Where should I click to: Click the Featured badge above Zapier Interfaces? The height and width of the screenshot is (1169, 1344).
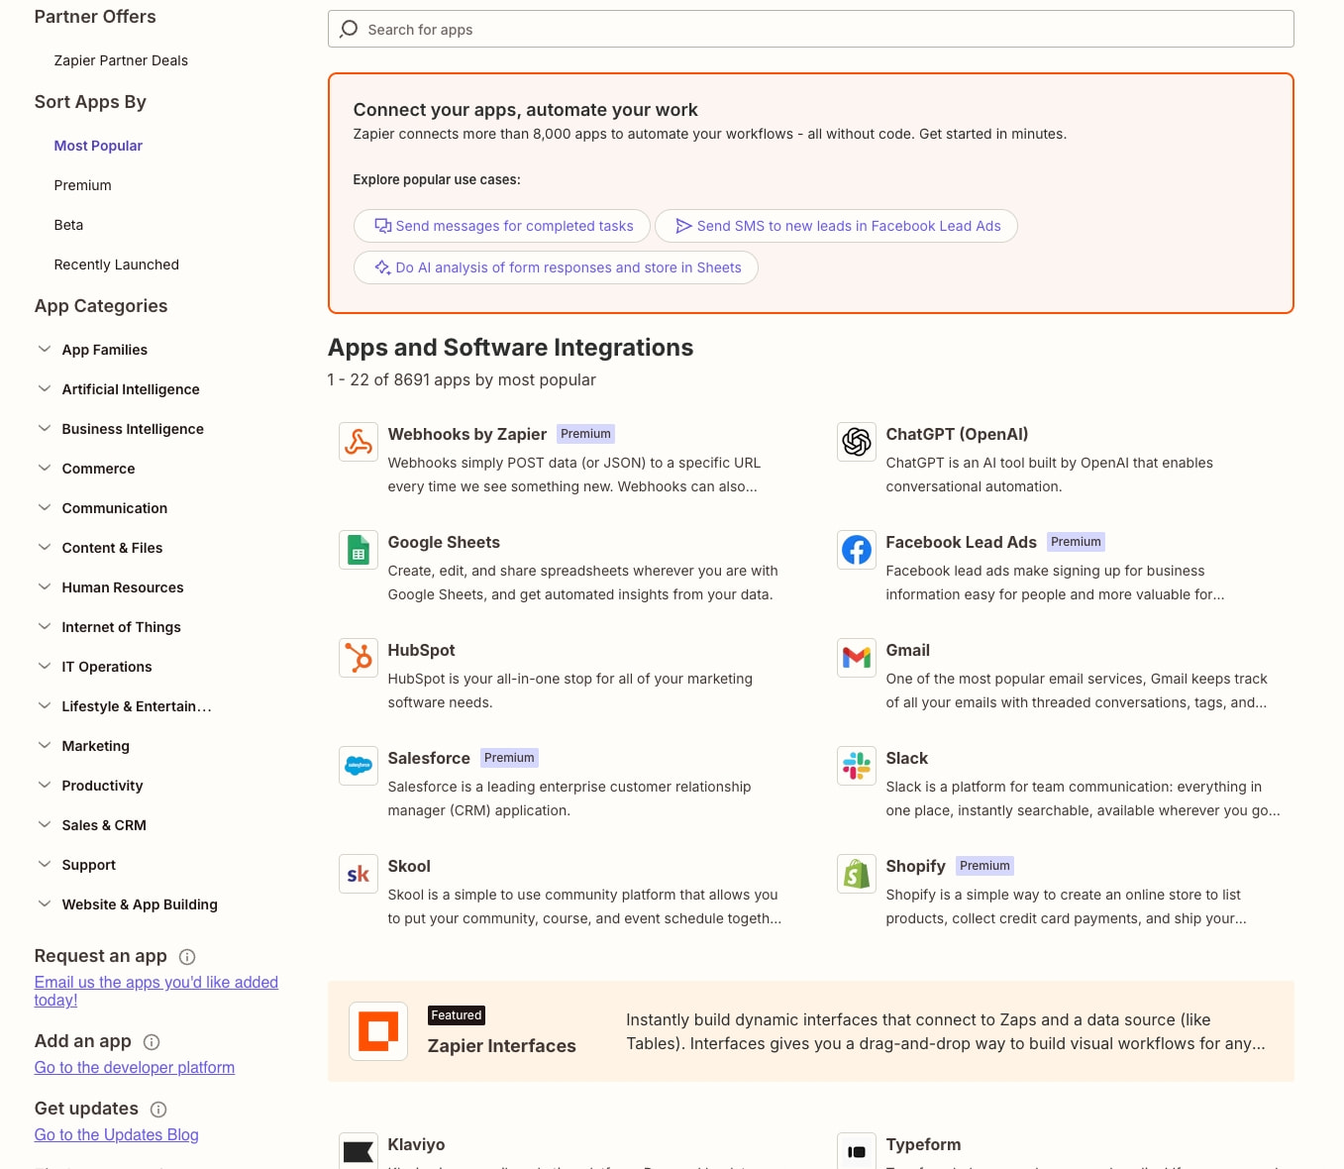click(x=457, y=1015)
